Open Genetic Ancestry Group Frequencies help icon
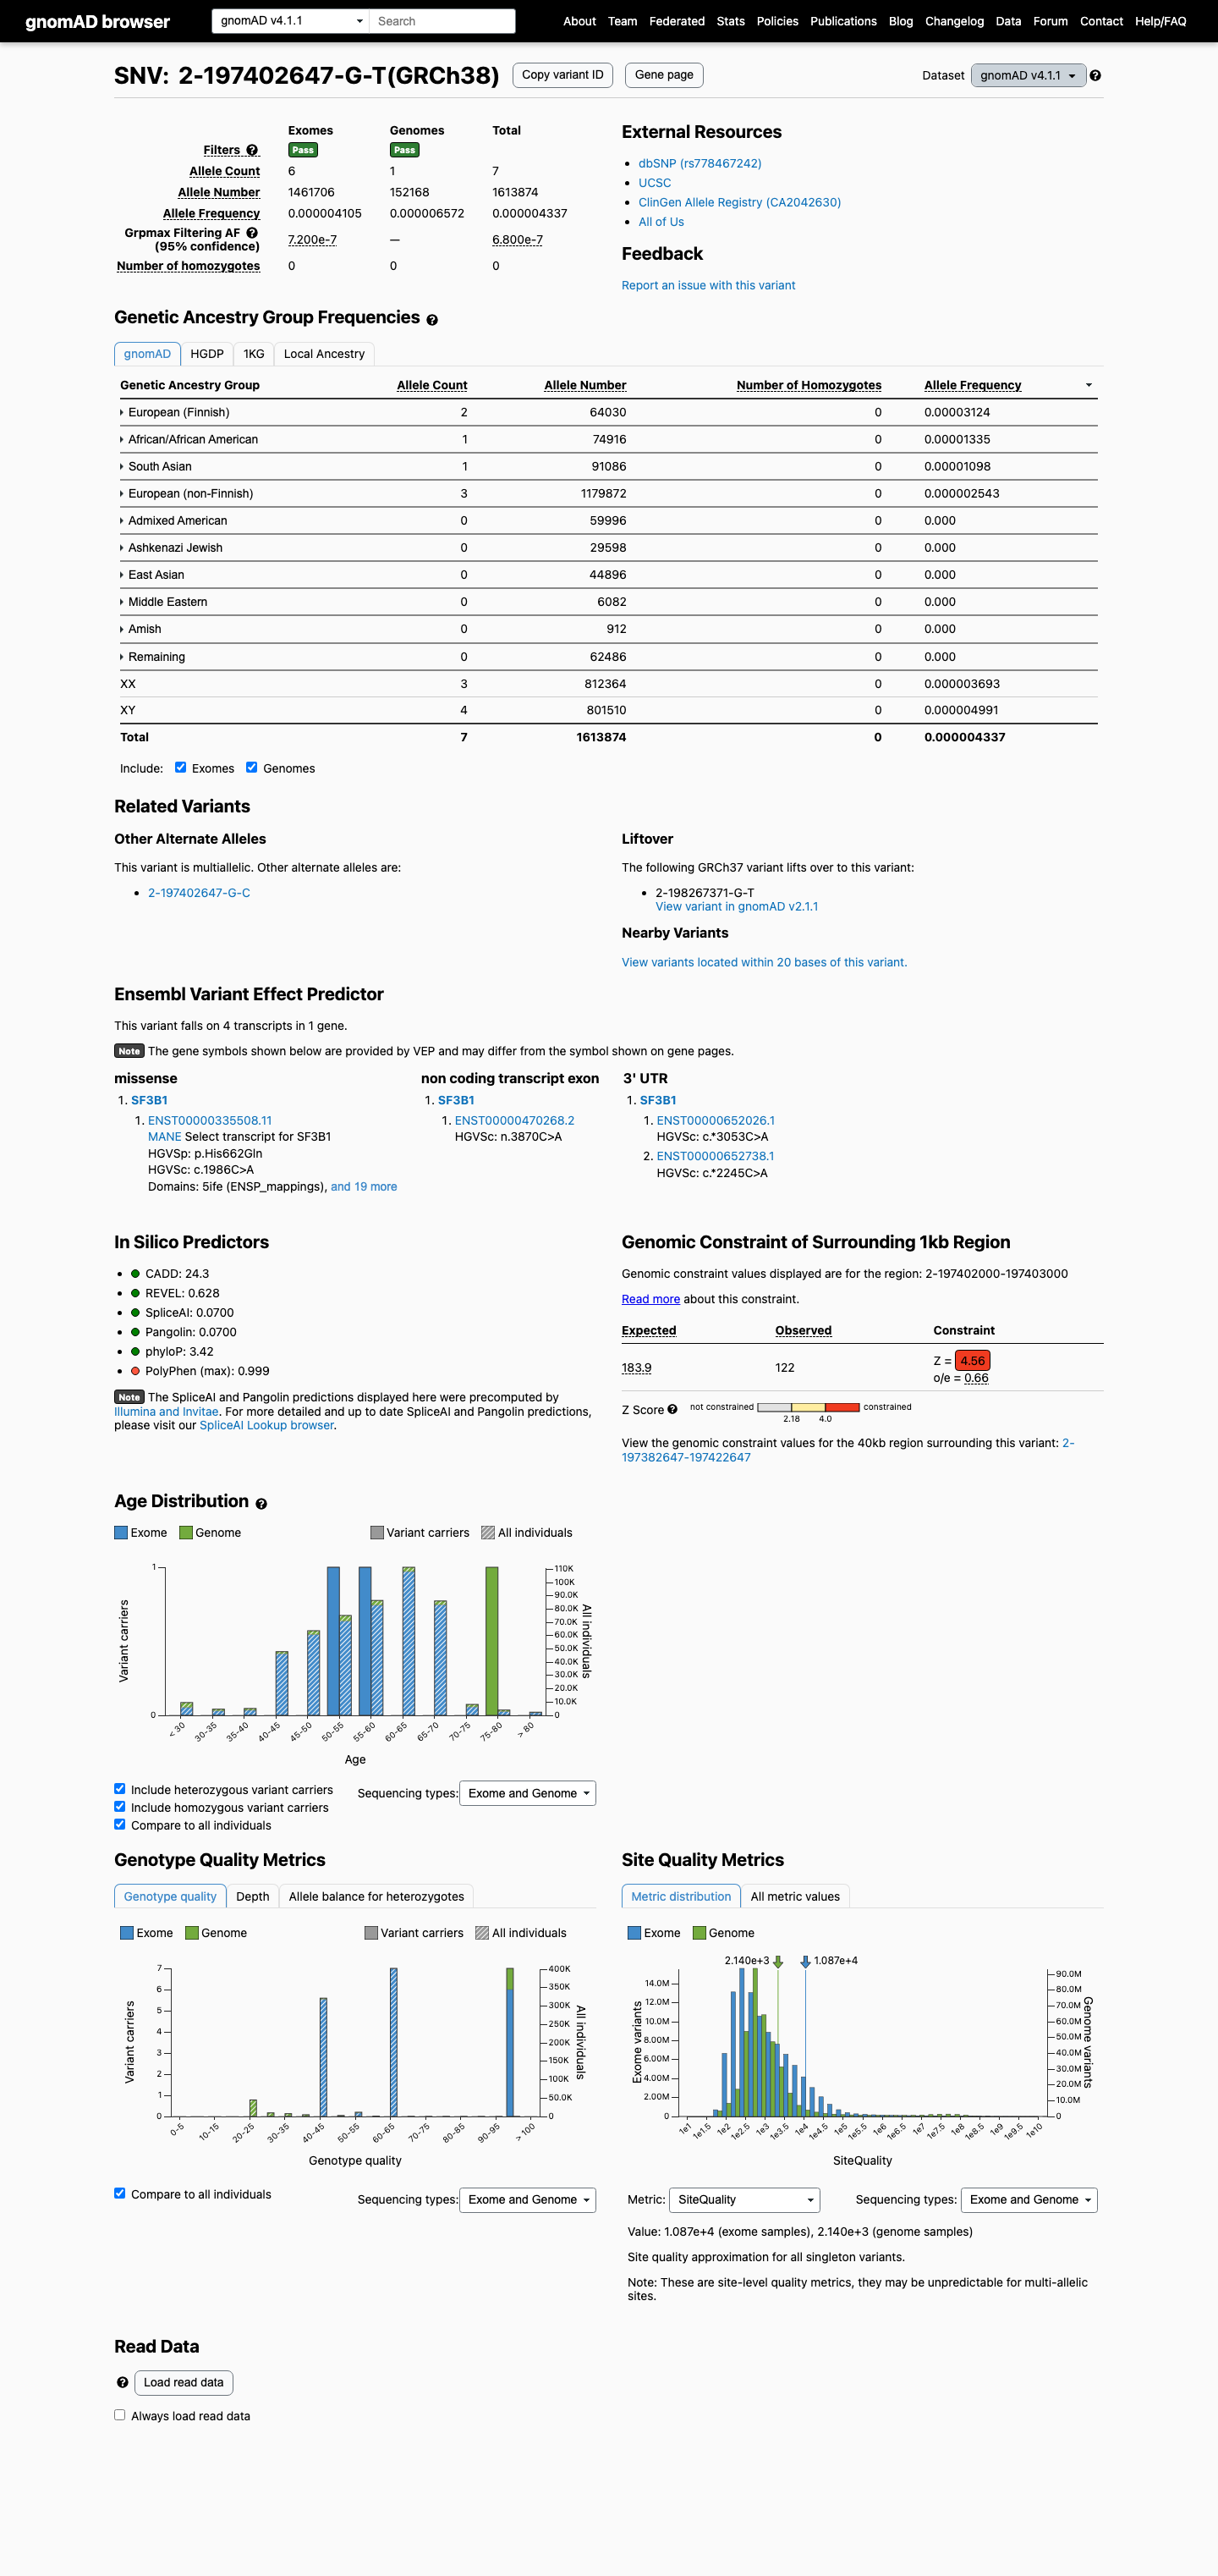Screen dimensions: 1218x2576 (431, 320)
